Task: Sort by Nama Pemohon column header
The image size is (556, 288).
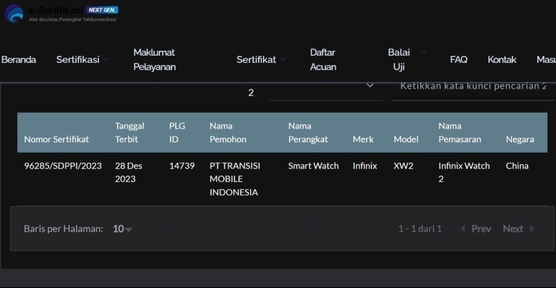Action: tap(228, 133)
